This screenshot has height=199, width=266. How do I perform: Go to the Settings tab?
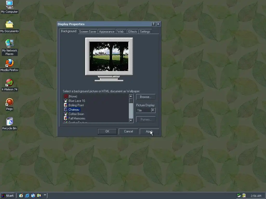pos(145,32)
